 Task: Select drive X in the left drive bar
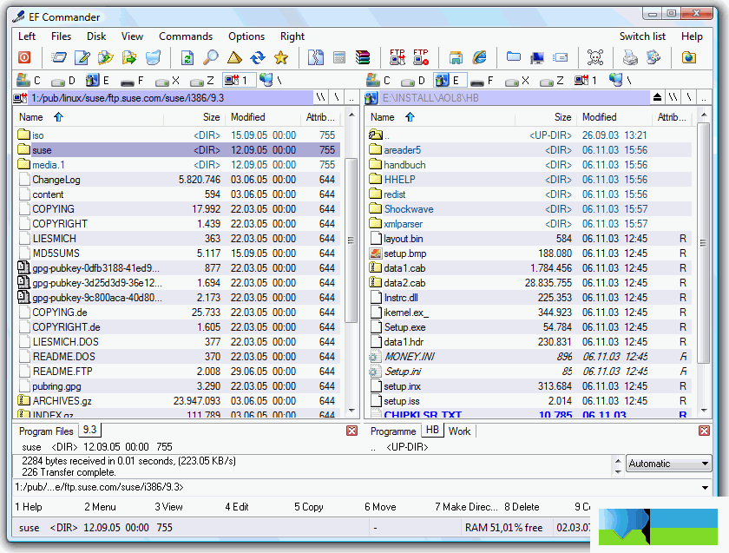[167, 81]
